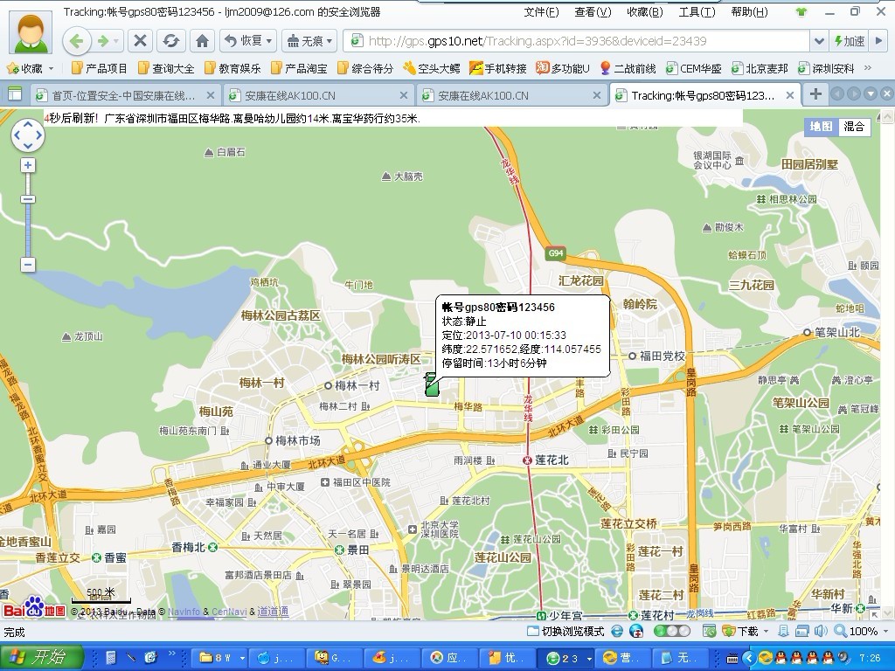The image size is (895, 671).
Task: Click the address bar URL field
Action: (x=577, y=41)
